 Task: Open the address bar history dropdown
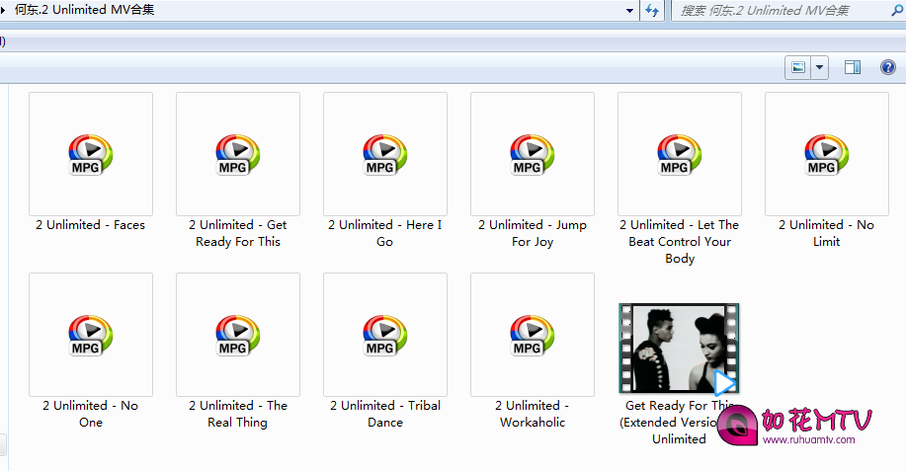pos(629,11)
